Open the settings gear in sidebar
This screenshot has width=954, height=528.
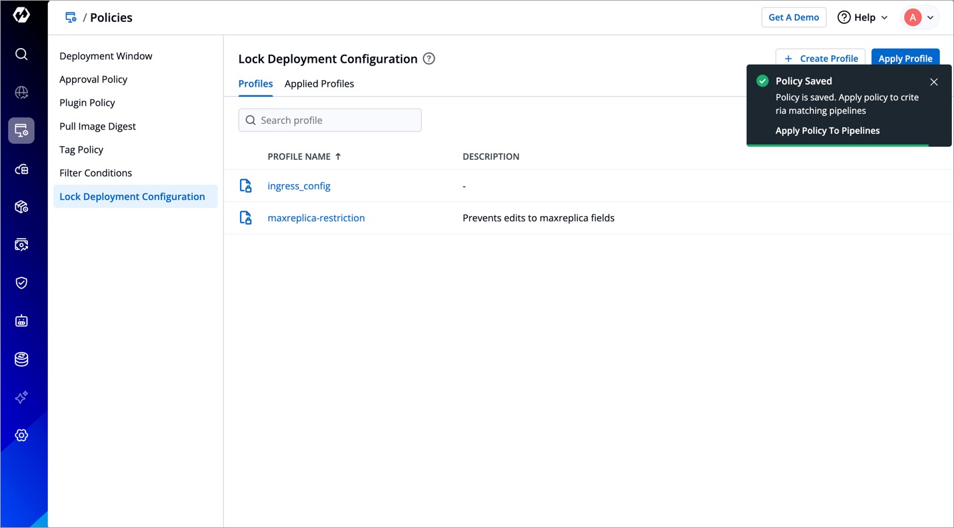coord(21,435)
